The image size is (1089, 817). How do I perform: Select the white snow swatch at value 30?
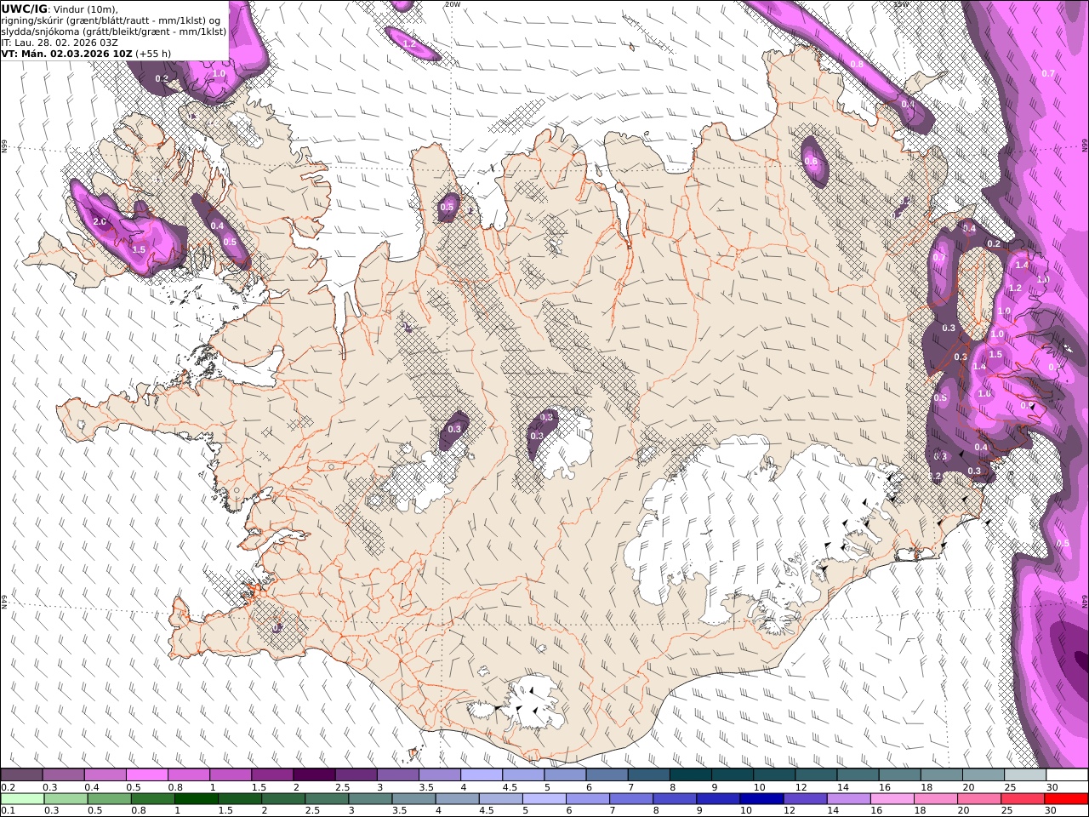(1066, 774)
